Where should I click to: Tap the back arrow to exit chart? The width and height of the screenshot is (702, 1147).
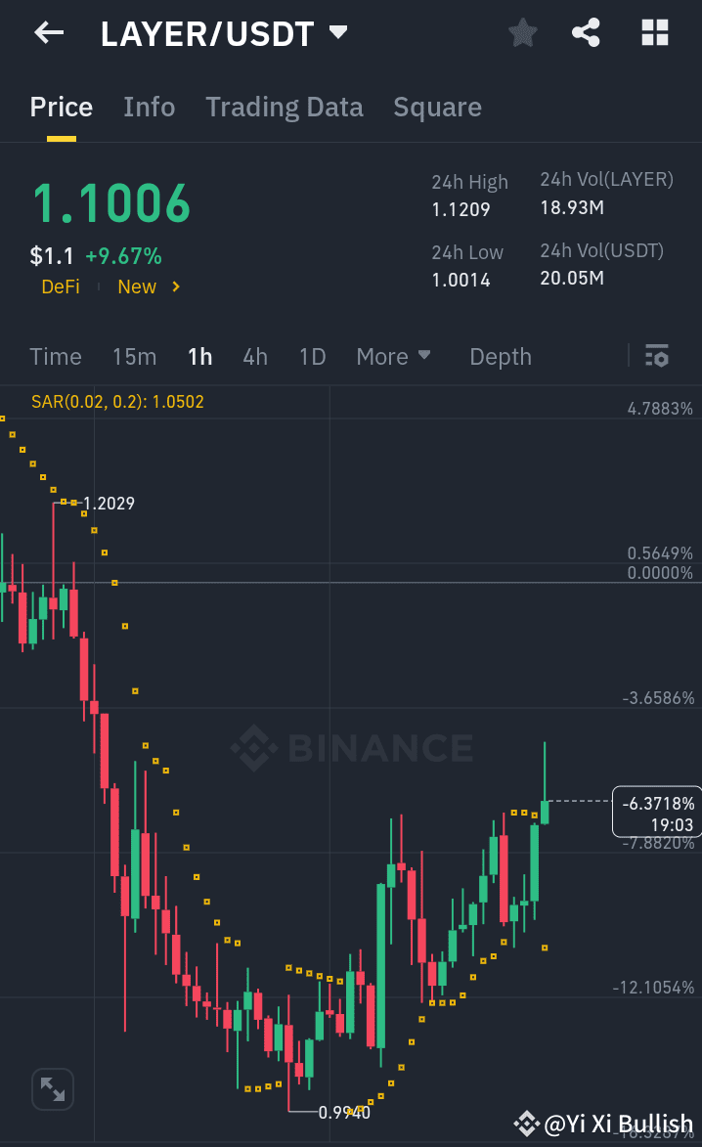[x=47, y=32]
